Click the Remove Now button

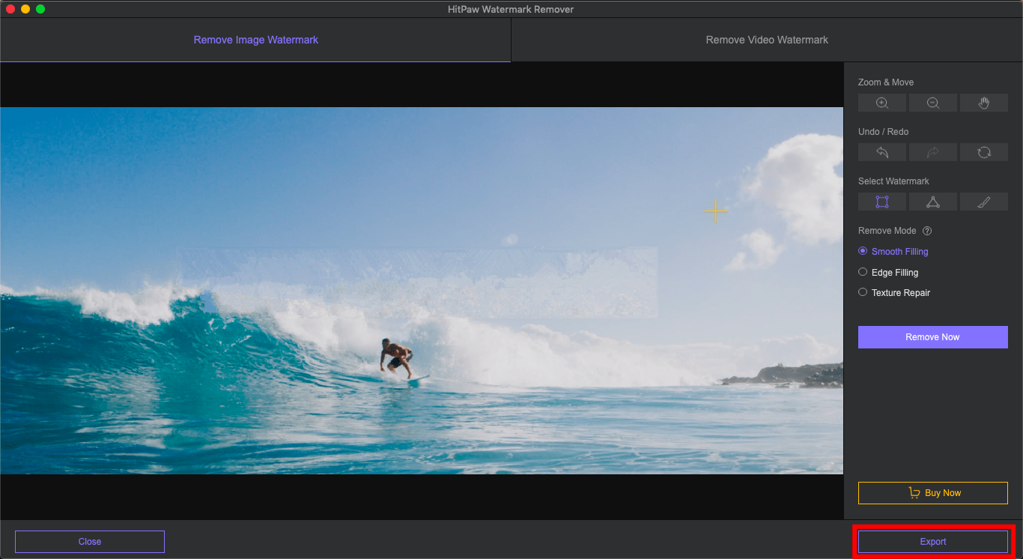pos(933,337)
